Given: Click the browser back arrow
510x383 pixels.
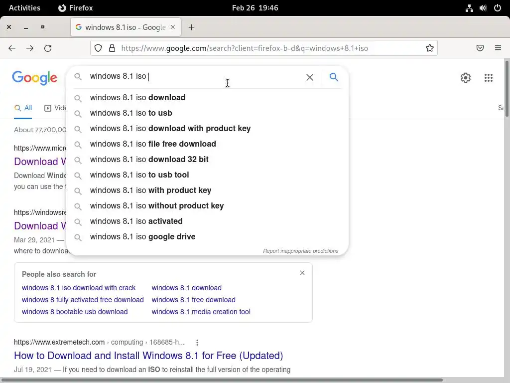Looking at the screenshot, I should pyautogui.click(x=12, y=48).
